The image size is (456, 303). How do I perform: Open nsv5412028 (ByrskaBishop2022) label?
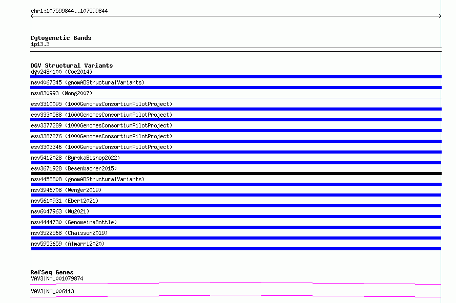coord(75,158)
